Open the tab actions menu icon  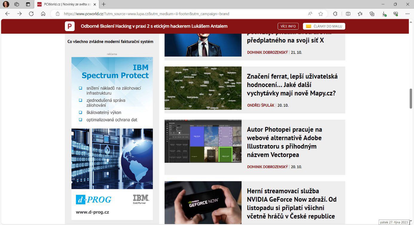click(28, 4)
